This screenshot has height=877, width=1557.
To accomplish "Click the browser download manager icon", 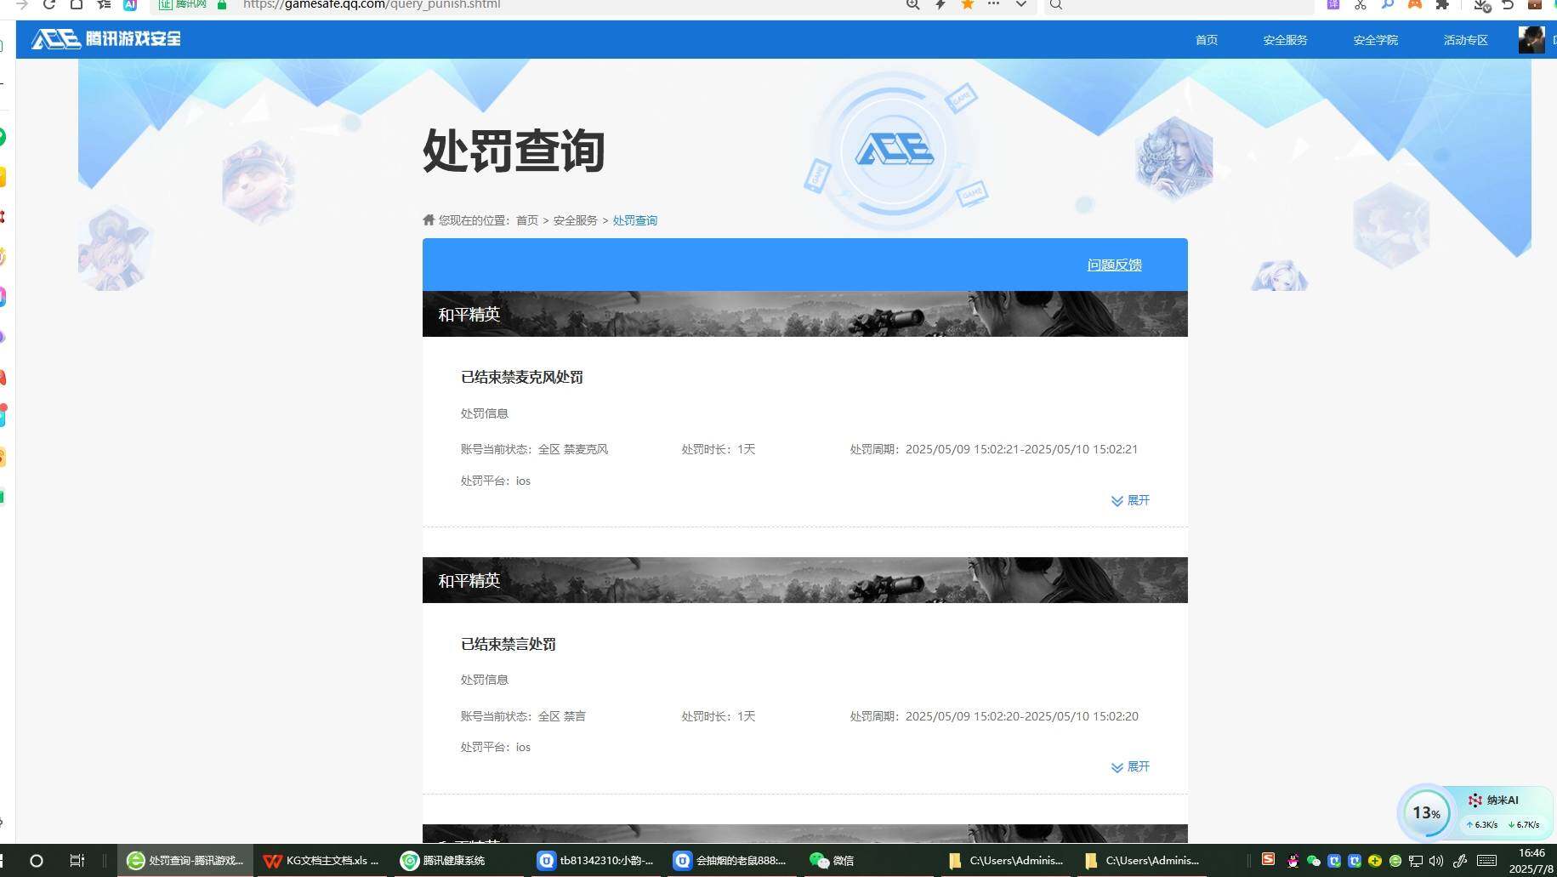I will point(1480,6).
